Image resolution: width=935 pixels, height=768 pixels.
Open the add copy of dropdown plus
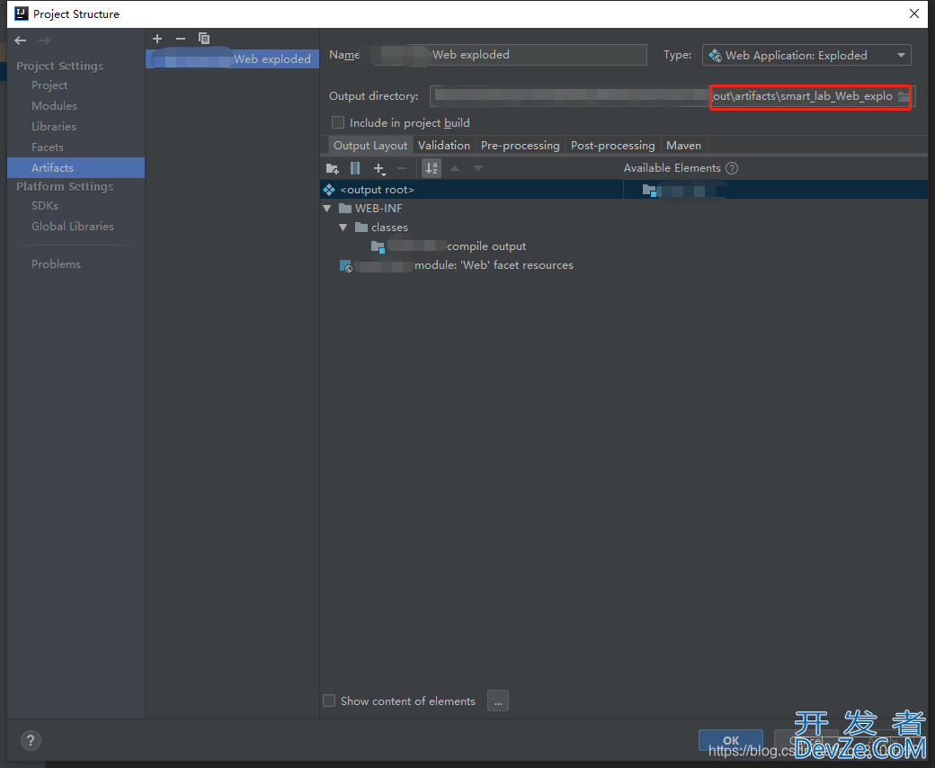tap(379, 169)
